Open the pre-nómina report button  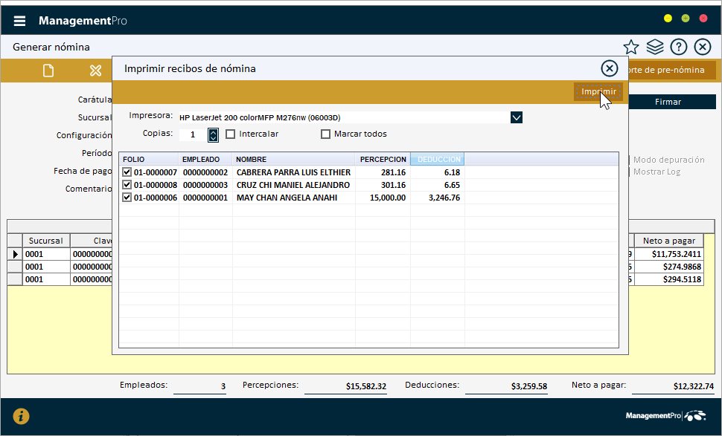(672, 70)
